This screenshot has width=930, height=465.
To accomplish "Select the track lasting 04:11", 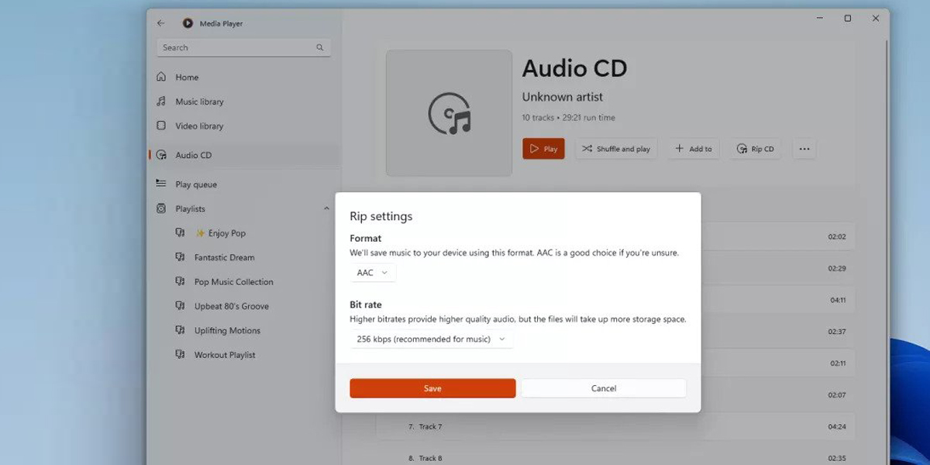I will point(777,300).
